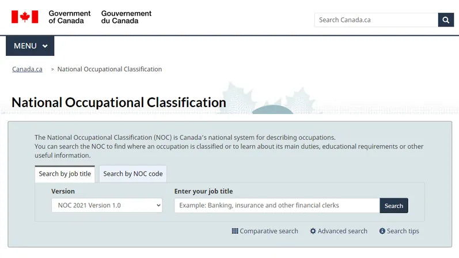Expand the NOC Version dropdown
This screenshot has width=459, height=258.
tap(107, 206)
